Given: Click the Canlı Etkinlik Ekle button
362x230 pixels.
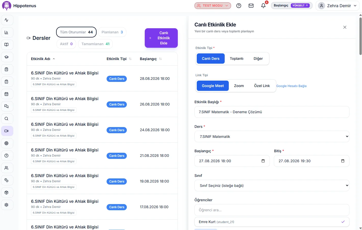Looking at the screenshot, I should [x=161, y=38].
